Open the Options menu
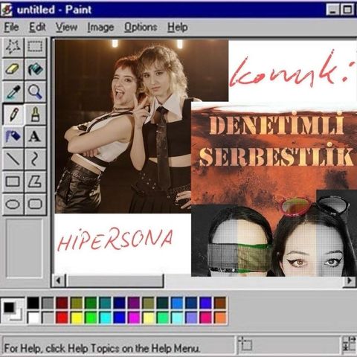Screen dimensions: 357x357 pos(141,28)
